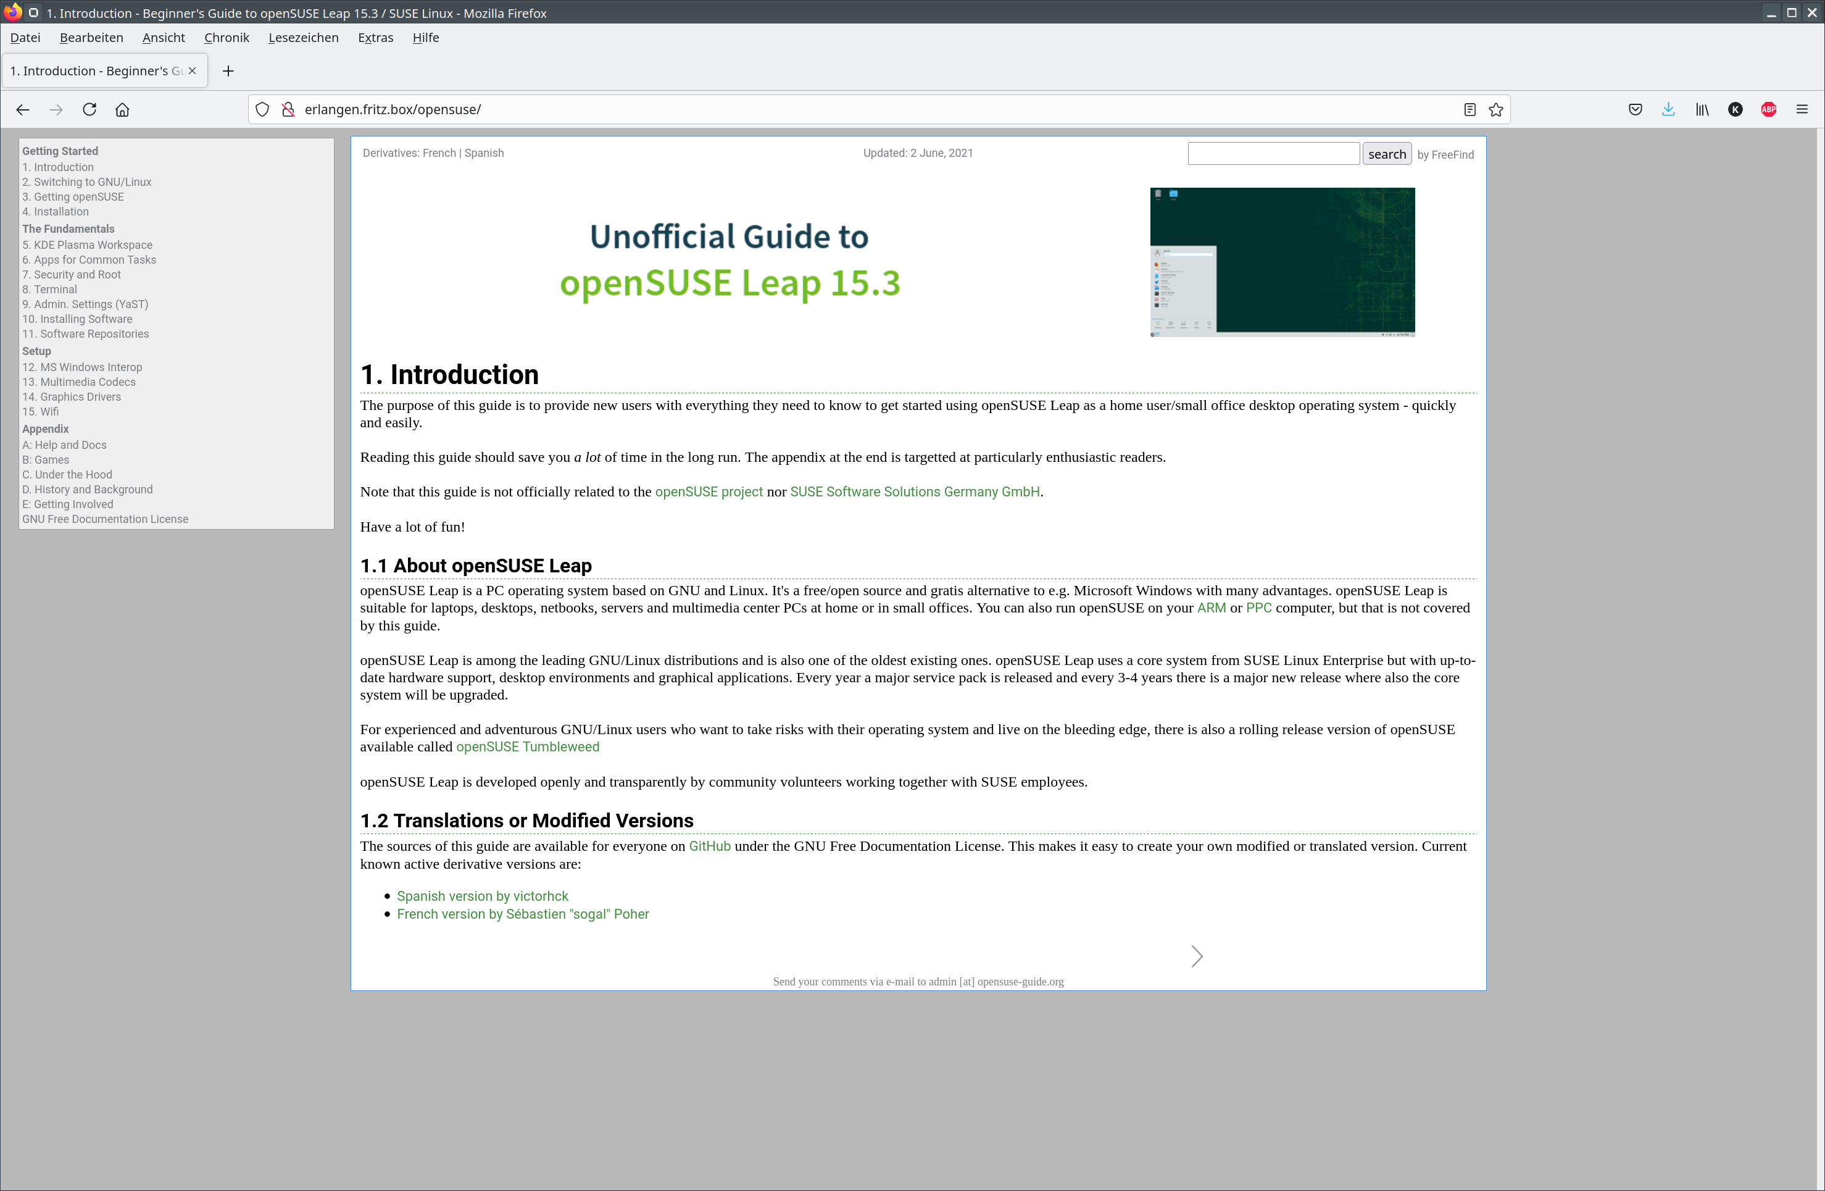
Task: Focus the FreeFind search text box
Action: (1273, 153)
